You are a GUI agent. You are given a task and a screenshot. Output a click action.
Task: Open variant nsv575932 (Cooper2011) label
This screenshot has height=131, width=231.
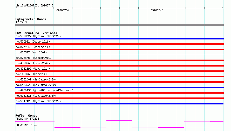[x=33, y=42]
